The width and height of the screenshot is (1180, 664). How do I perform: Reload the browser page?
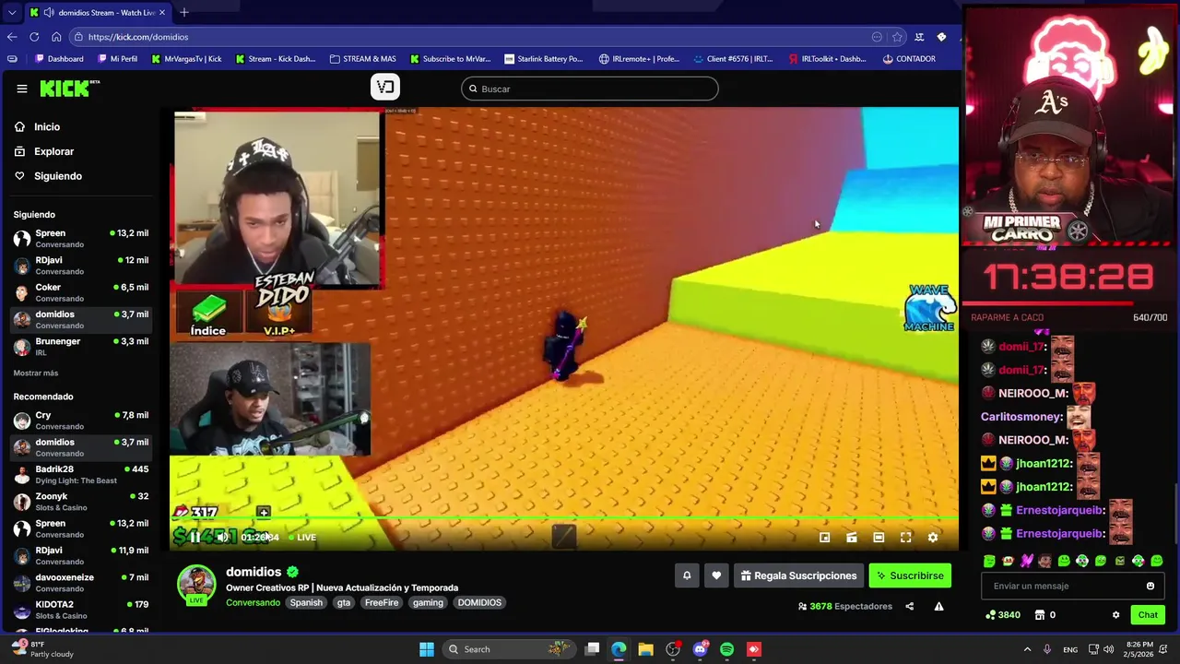coord(34,37)
